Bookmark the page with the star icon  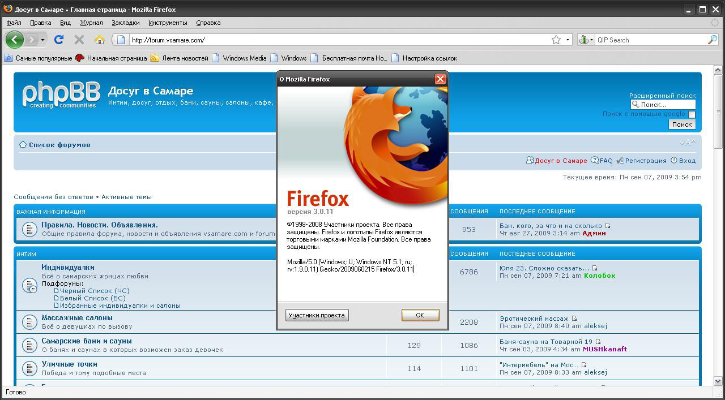(x=556, y=40)
